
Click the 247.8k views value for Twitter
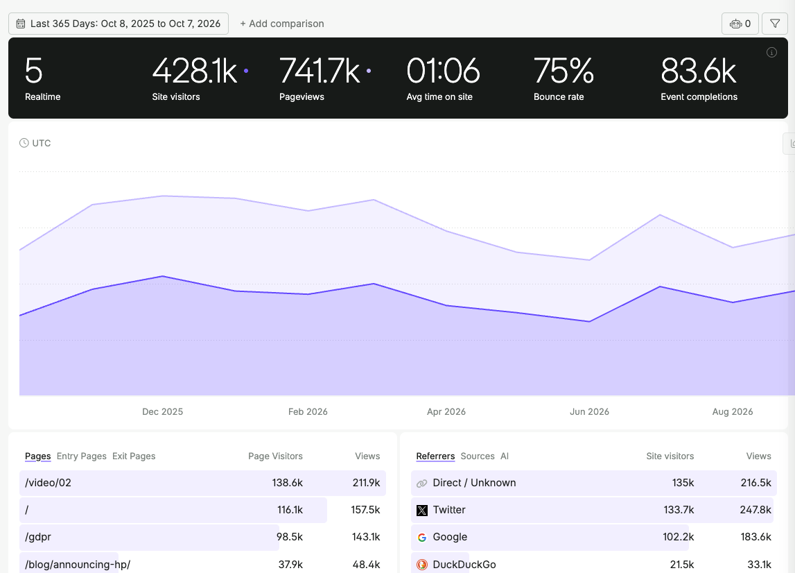pos(755,510)
